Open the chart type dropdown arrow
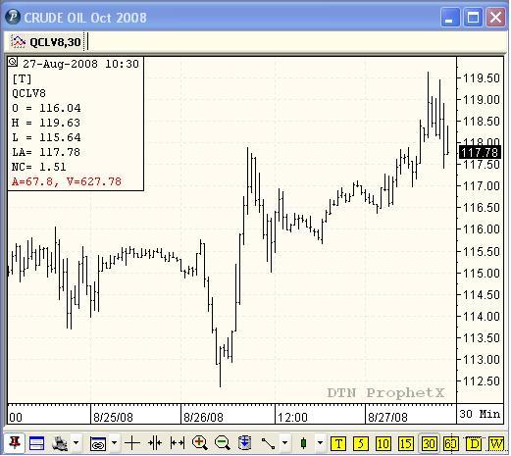This screenshot has height=456, width=511. (320, 443)
